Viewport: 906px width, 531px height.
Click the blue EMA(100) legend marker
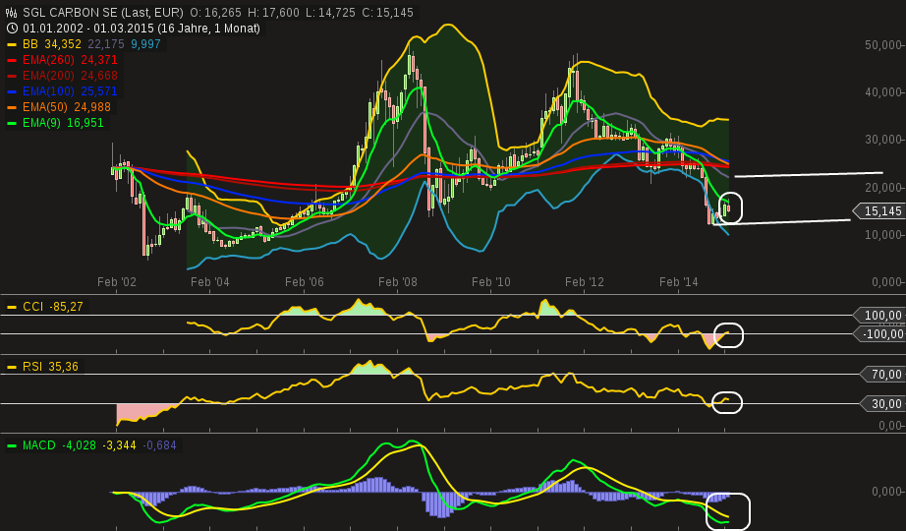pos(12,91)
